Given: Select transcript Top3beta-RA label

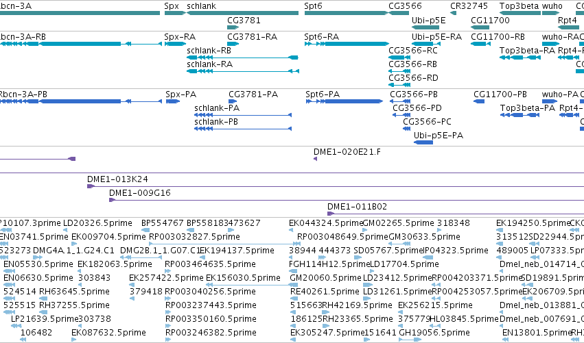Looking at the screenshot, I should 528,51.
